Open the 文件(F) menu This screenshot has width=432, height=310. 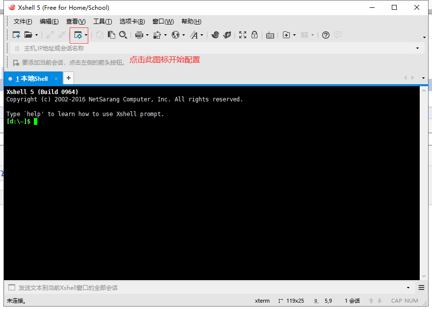23,22
